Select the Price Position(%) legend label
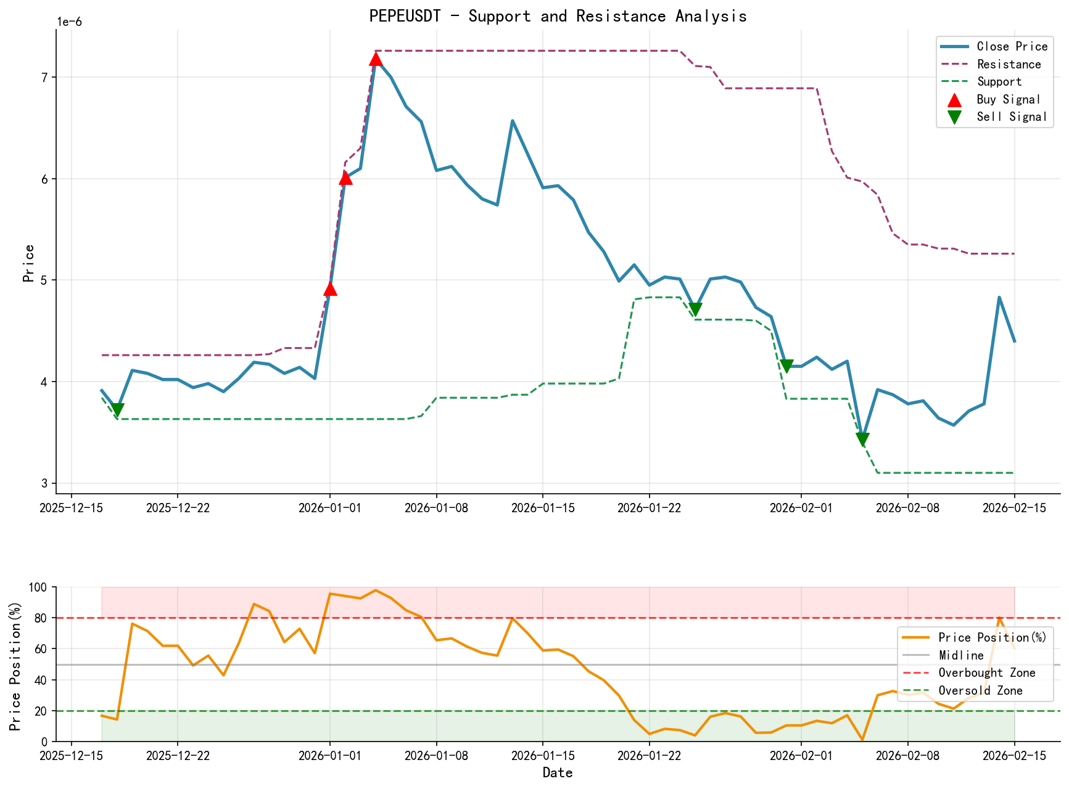This screenshot has height=789, width=1069. pyautogui.click(x=993, y=637)
